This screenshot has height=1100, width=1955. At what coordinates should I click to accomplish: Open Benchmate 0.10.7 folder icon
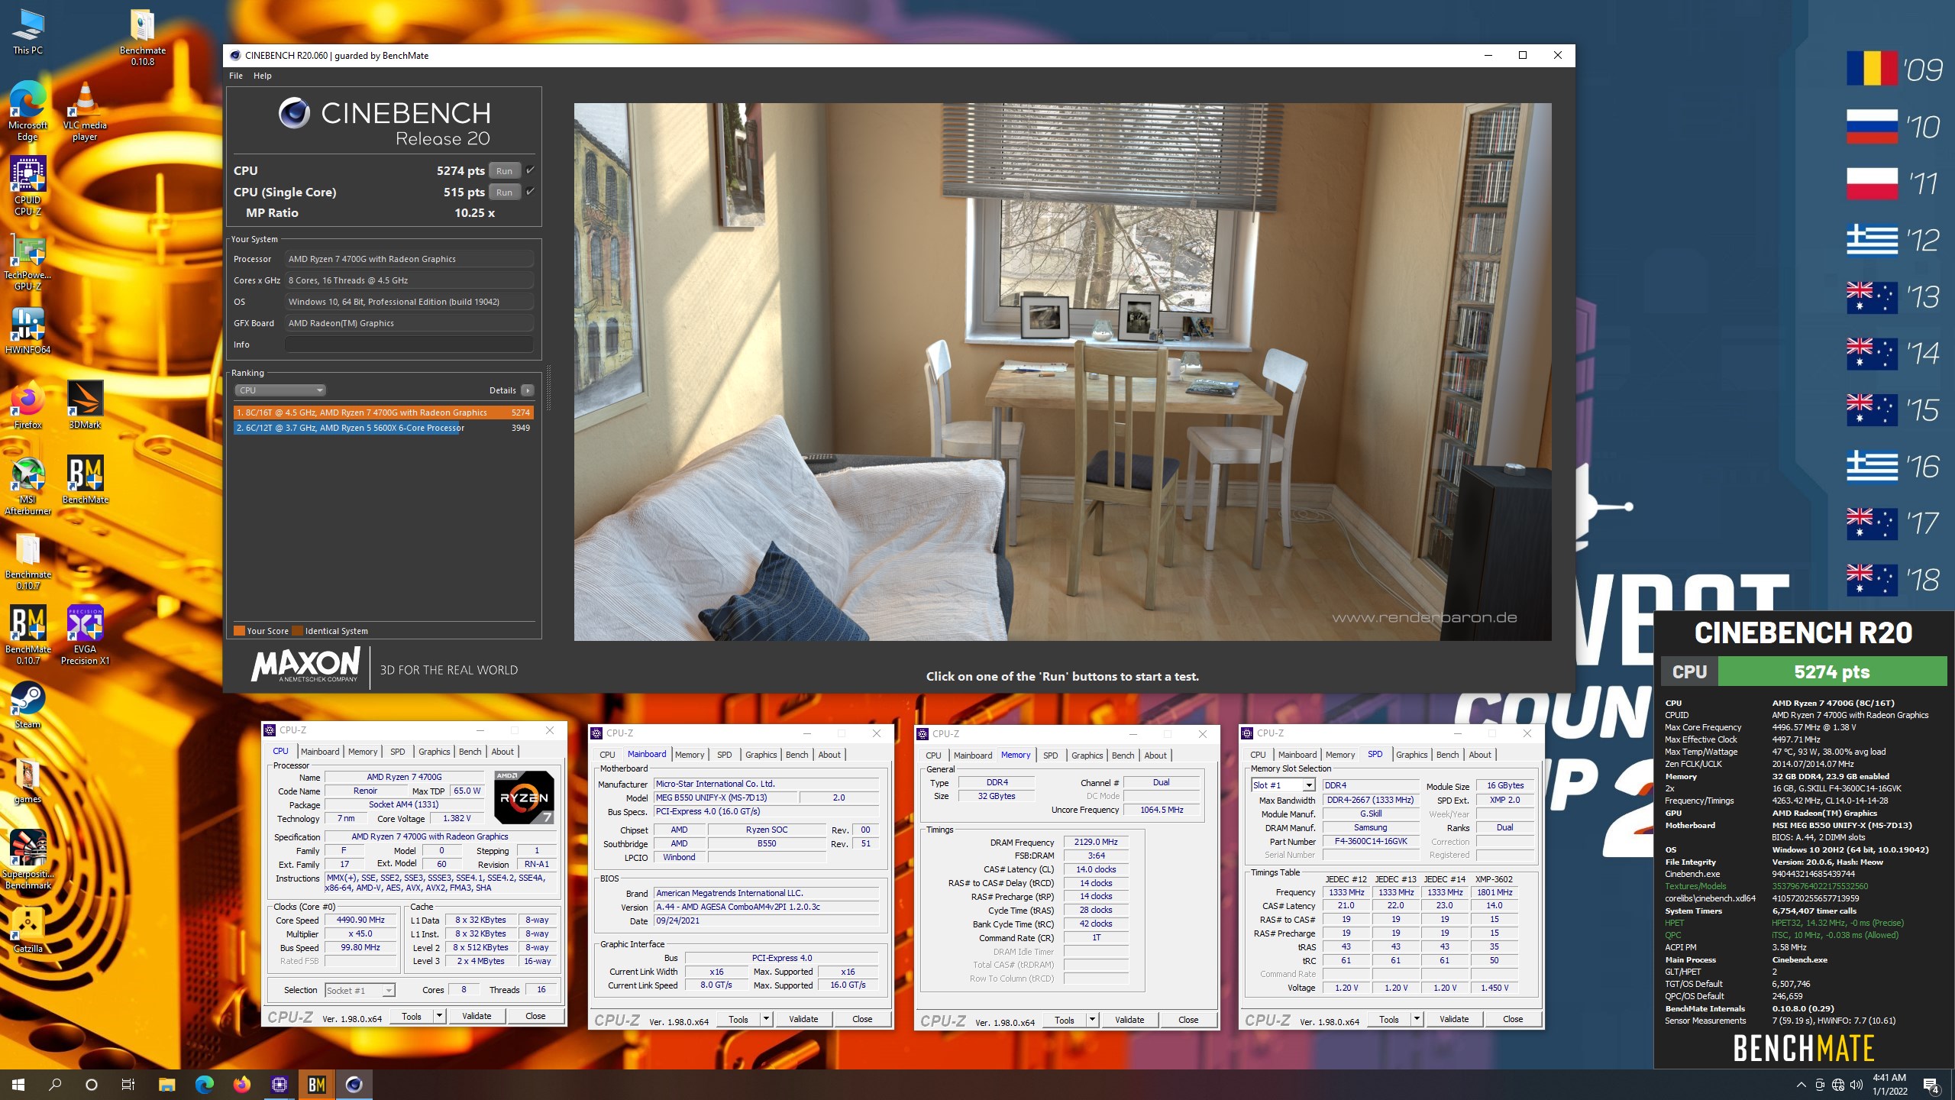click(x=27, y=561)
